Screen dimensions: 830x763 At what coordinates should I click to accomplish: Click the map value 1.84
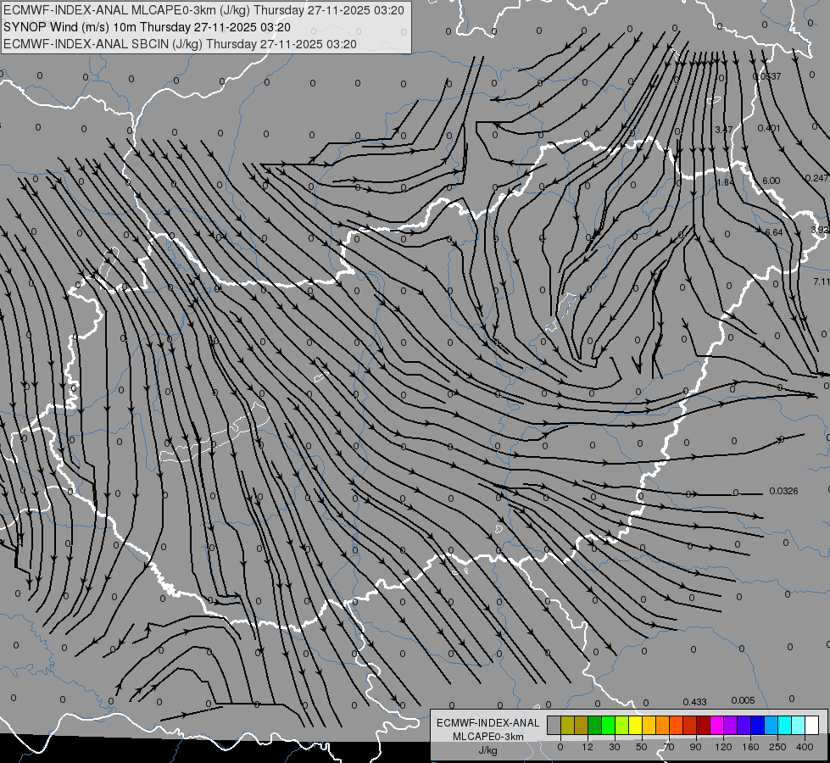[x=725, y=182]
